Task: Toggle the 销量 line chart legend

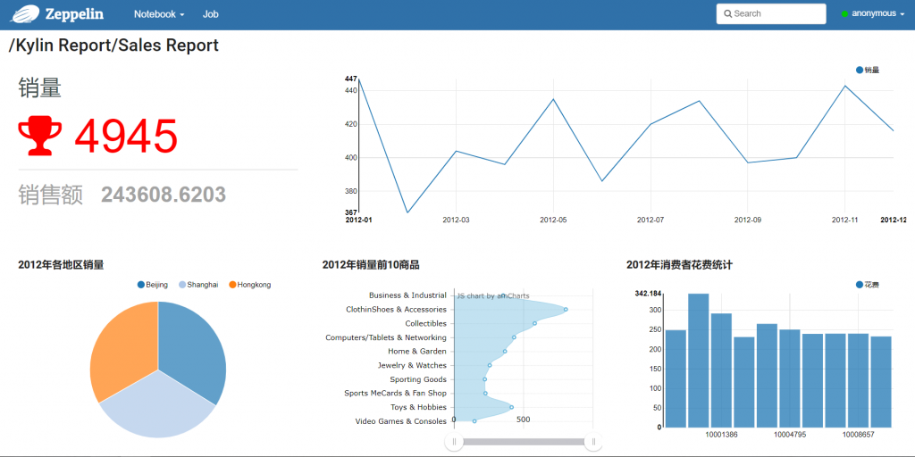Action: click(867, 70)
